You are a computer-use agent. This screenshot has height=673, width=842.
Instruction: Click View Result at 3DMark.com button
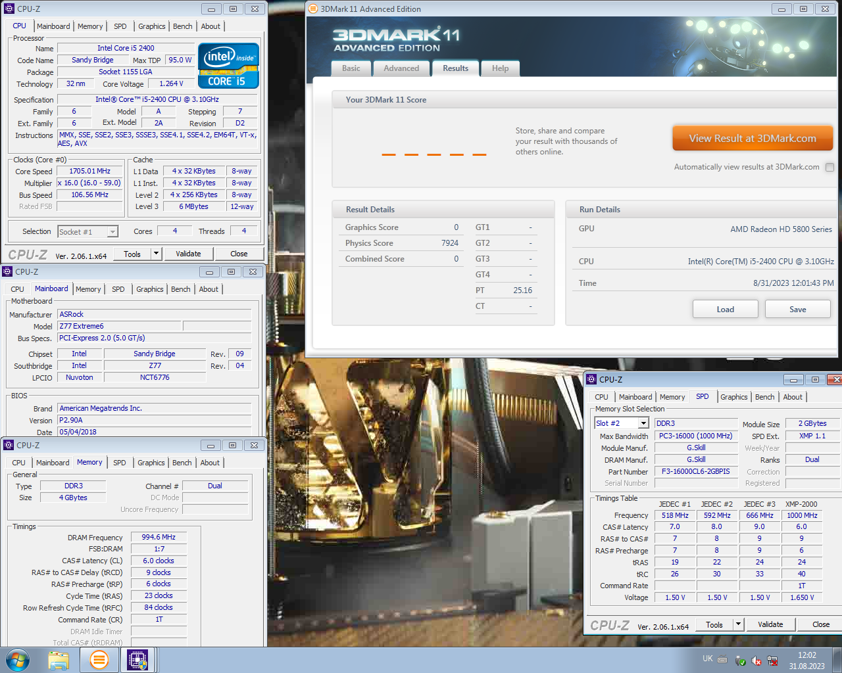[x=753, y=139]
